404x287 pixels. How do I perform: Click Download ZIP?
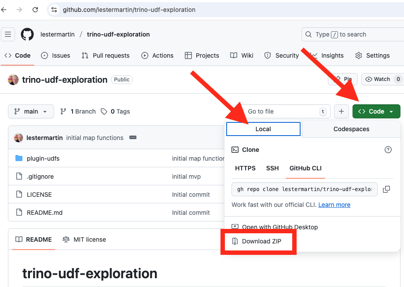pos(261,241)
